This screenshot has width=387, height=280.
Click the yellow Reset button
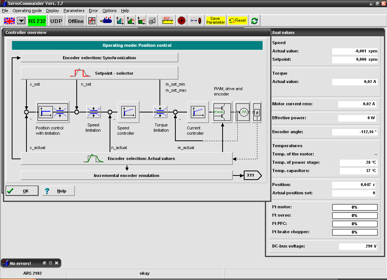coord(237,21)
